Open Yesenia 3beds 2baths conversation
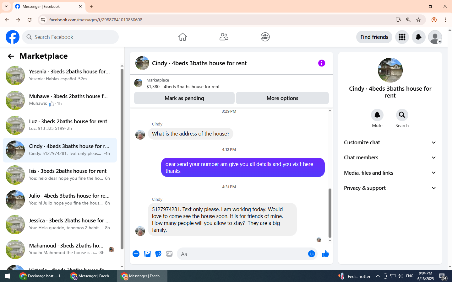 60,75
